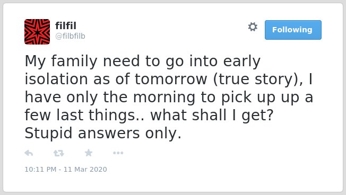Open the three-dot more options menu
Screen dimensions: 346x195
[118, 153]
